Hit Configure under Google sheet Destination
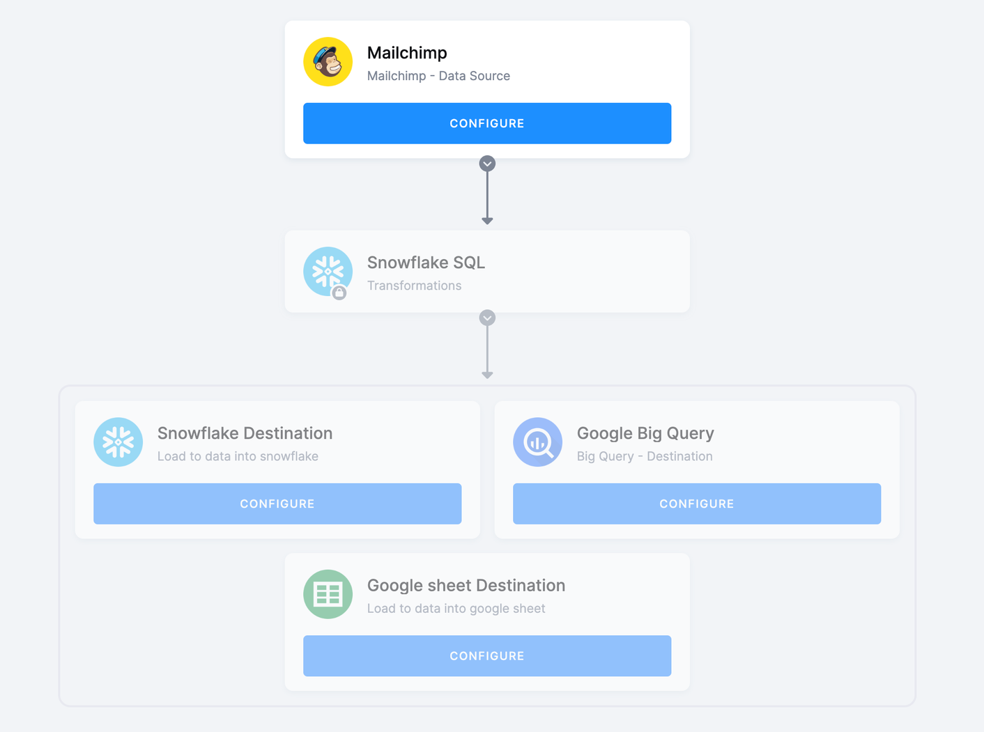The height and width of the screenshot is (732, 984). [x=486, y=655]
